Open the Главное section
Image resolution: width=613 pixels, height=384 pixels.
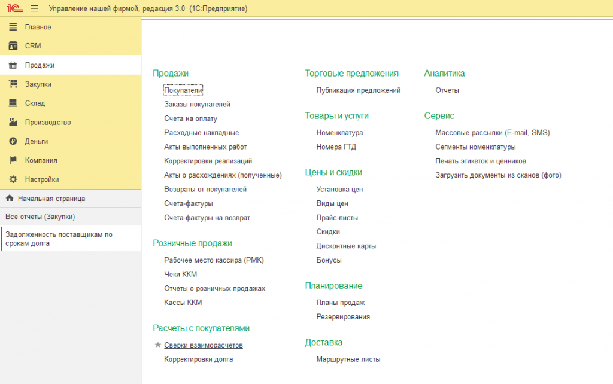(x=71, y=26)
